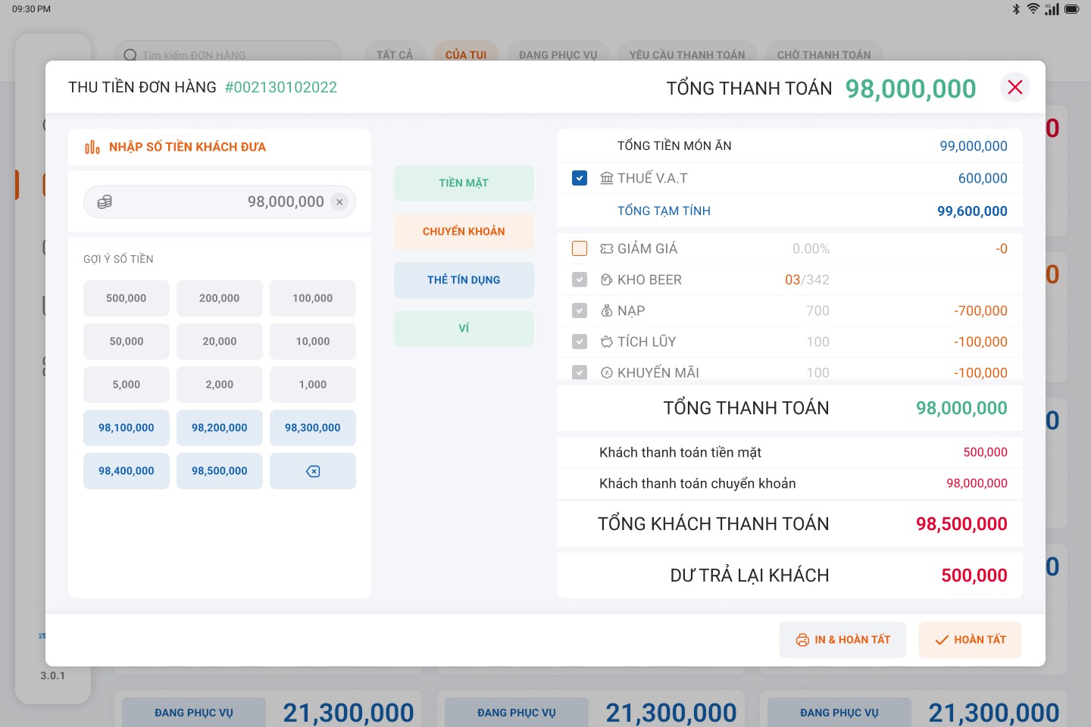Toggle the KHO BEER checkbox
Image resolution: width=1091 pixels, height=727 pixels.
click(x=580, y=279)
